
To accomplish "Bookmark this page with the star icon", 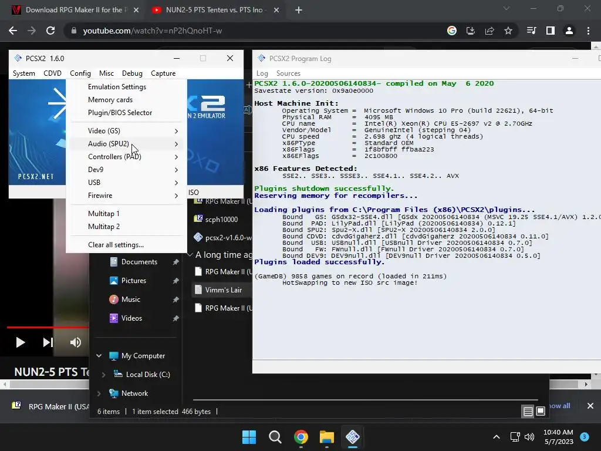I will pos(508,31).
